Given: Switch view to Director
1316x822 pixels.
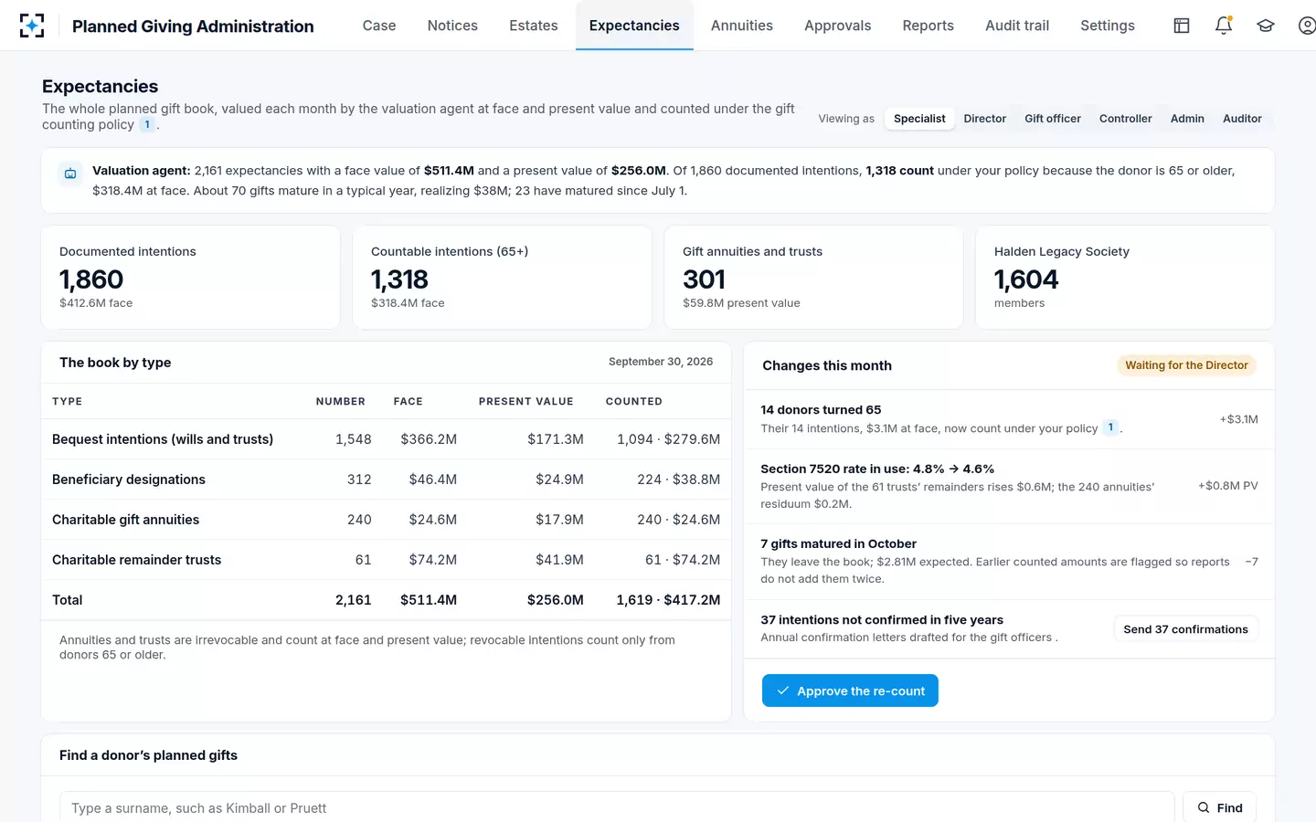Looking at the screenshot, I should [984, 119].
